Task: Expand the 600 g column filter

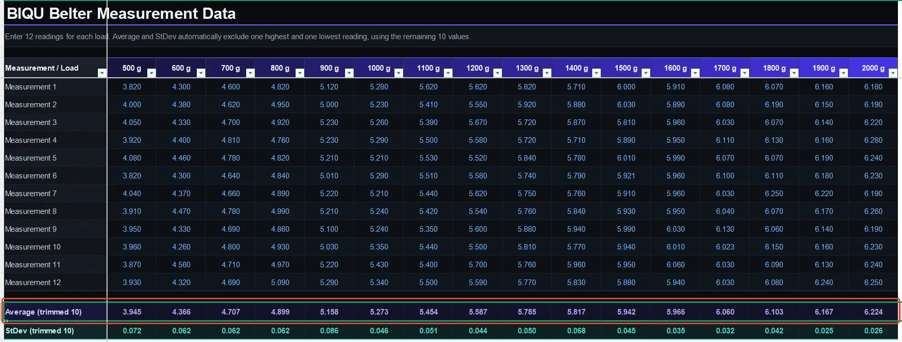Action: (x=201, y=73)
